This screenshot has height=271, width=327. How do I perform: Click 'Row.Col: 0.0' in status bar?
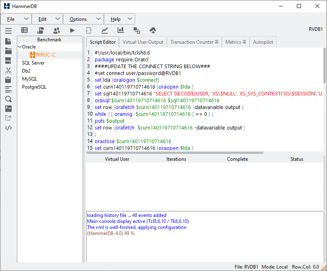tap(305, 267)
